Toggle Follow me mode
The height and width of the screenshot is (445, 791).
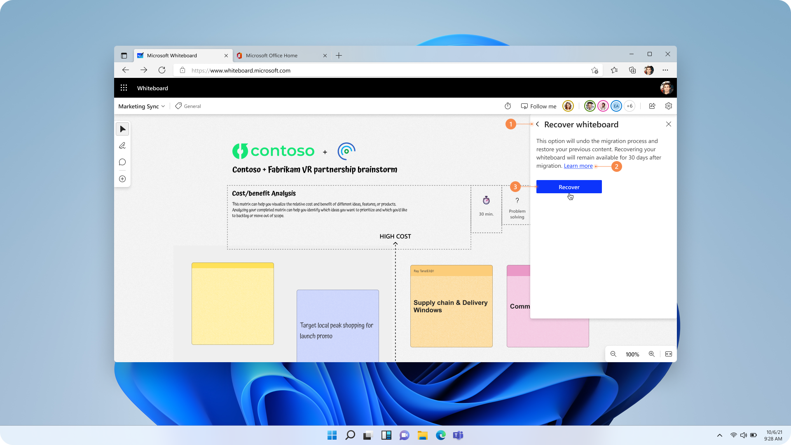(538, 106)
